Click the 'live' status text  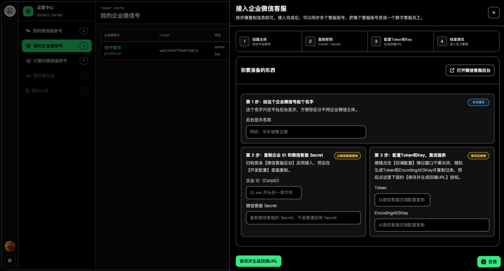[217, 54]
